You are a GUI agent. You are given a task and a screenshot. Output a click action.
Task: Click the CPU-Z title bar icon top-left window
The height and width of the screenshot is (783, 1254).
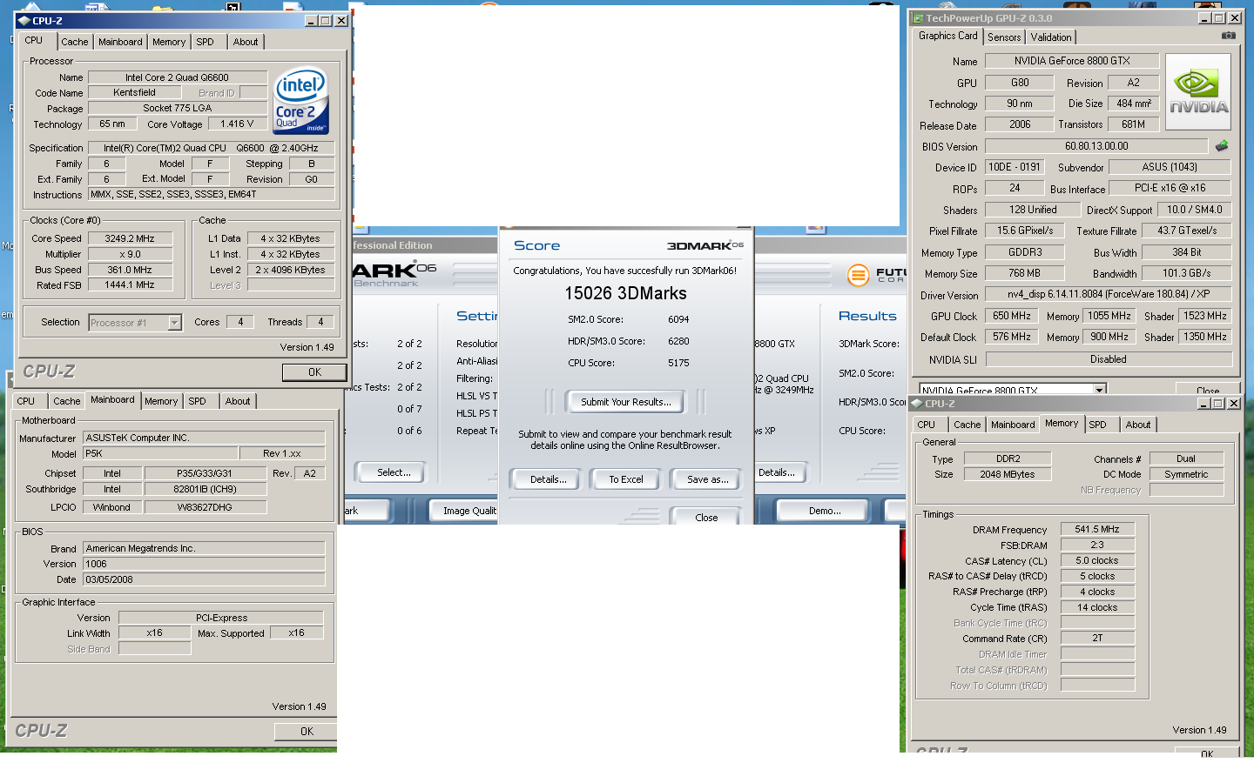(24, 20)
